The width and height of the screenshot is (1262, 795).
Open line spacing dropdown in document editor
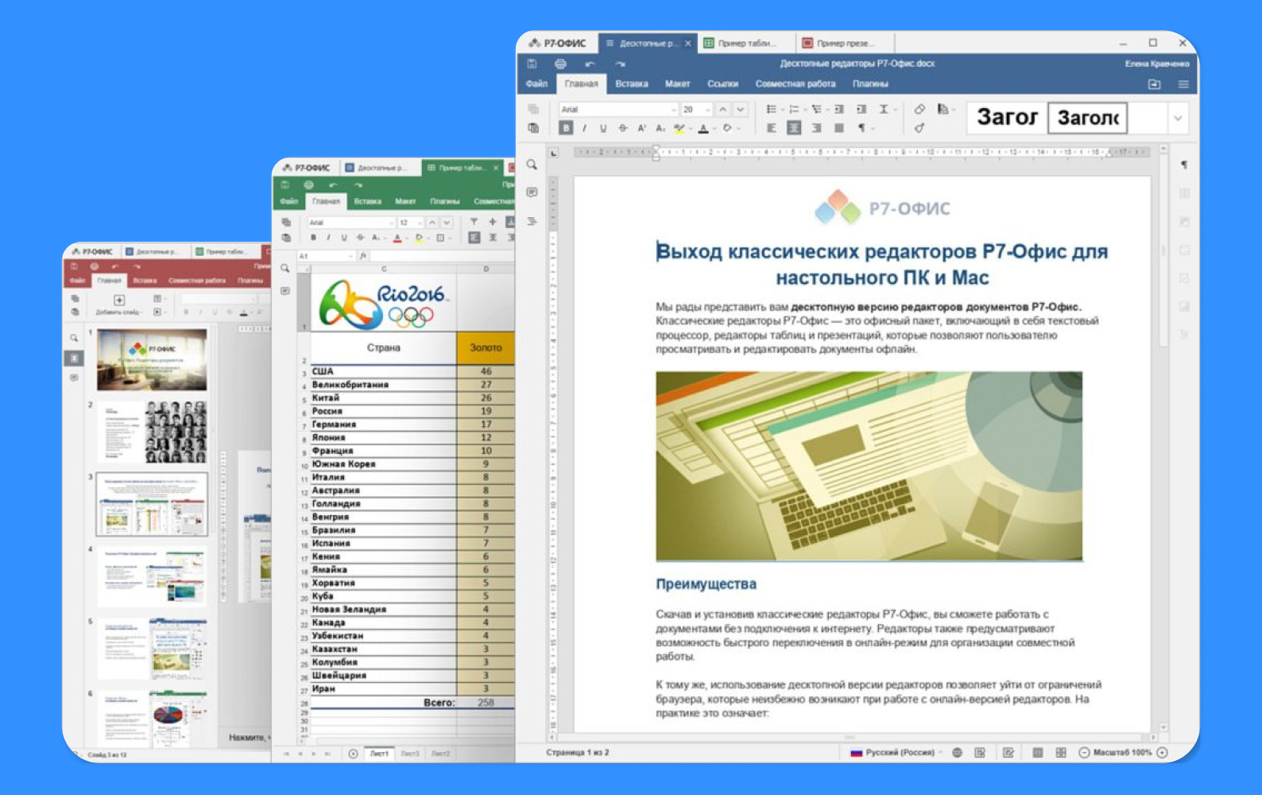(885, 110)
